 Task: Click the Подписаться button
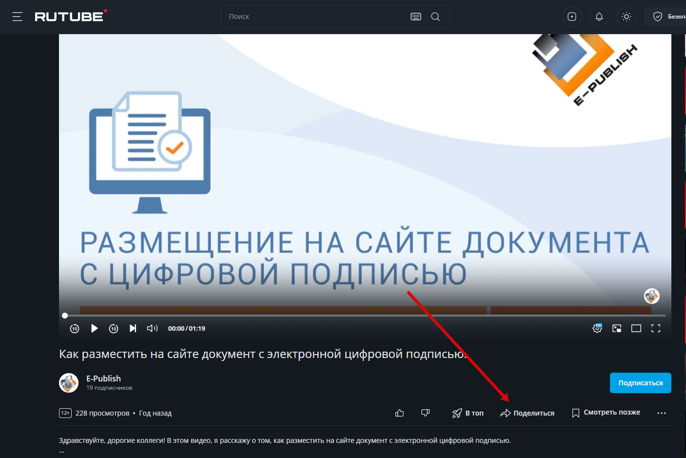[x=640, y=383]
